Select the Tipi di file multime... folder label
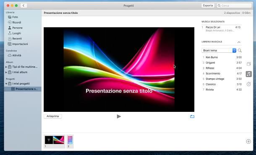 [25, 67]
